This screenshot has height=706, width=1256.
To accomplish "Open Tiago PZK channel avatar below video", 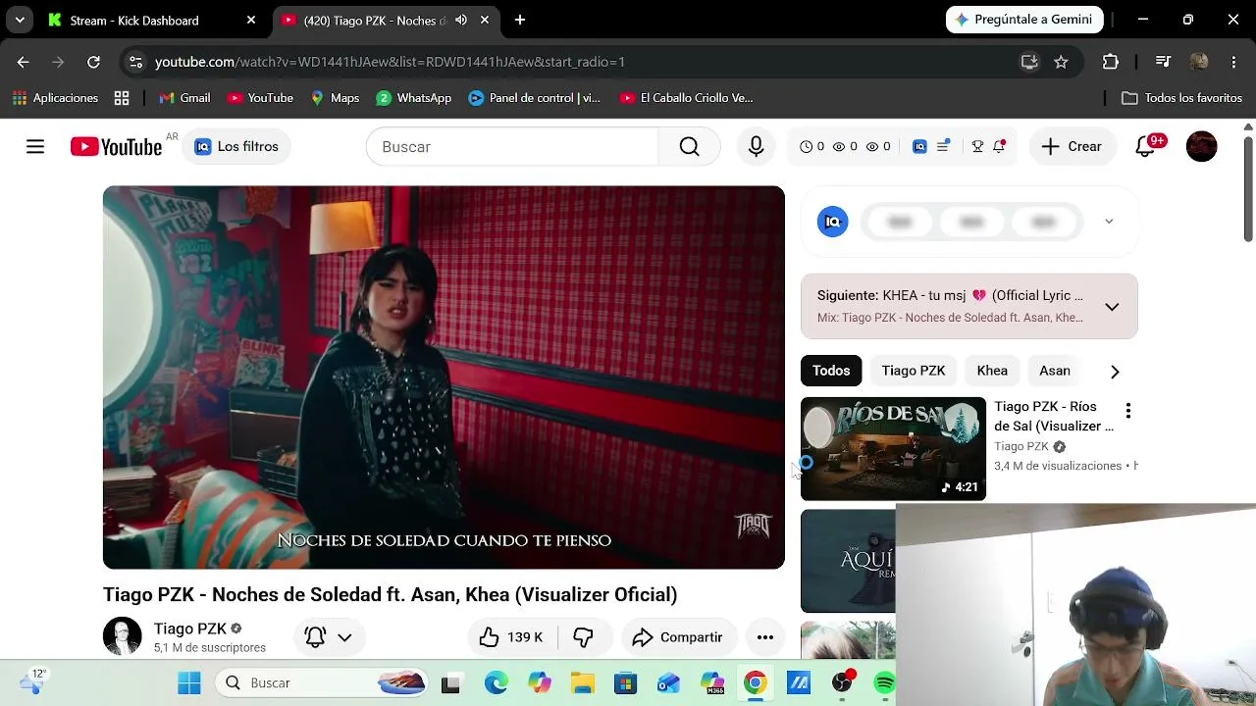I will pos(123,636).
